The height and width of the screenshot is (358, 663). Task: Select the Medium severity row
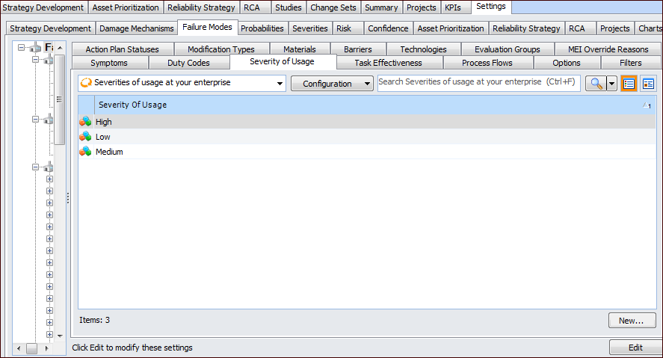[367, 151]
